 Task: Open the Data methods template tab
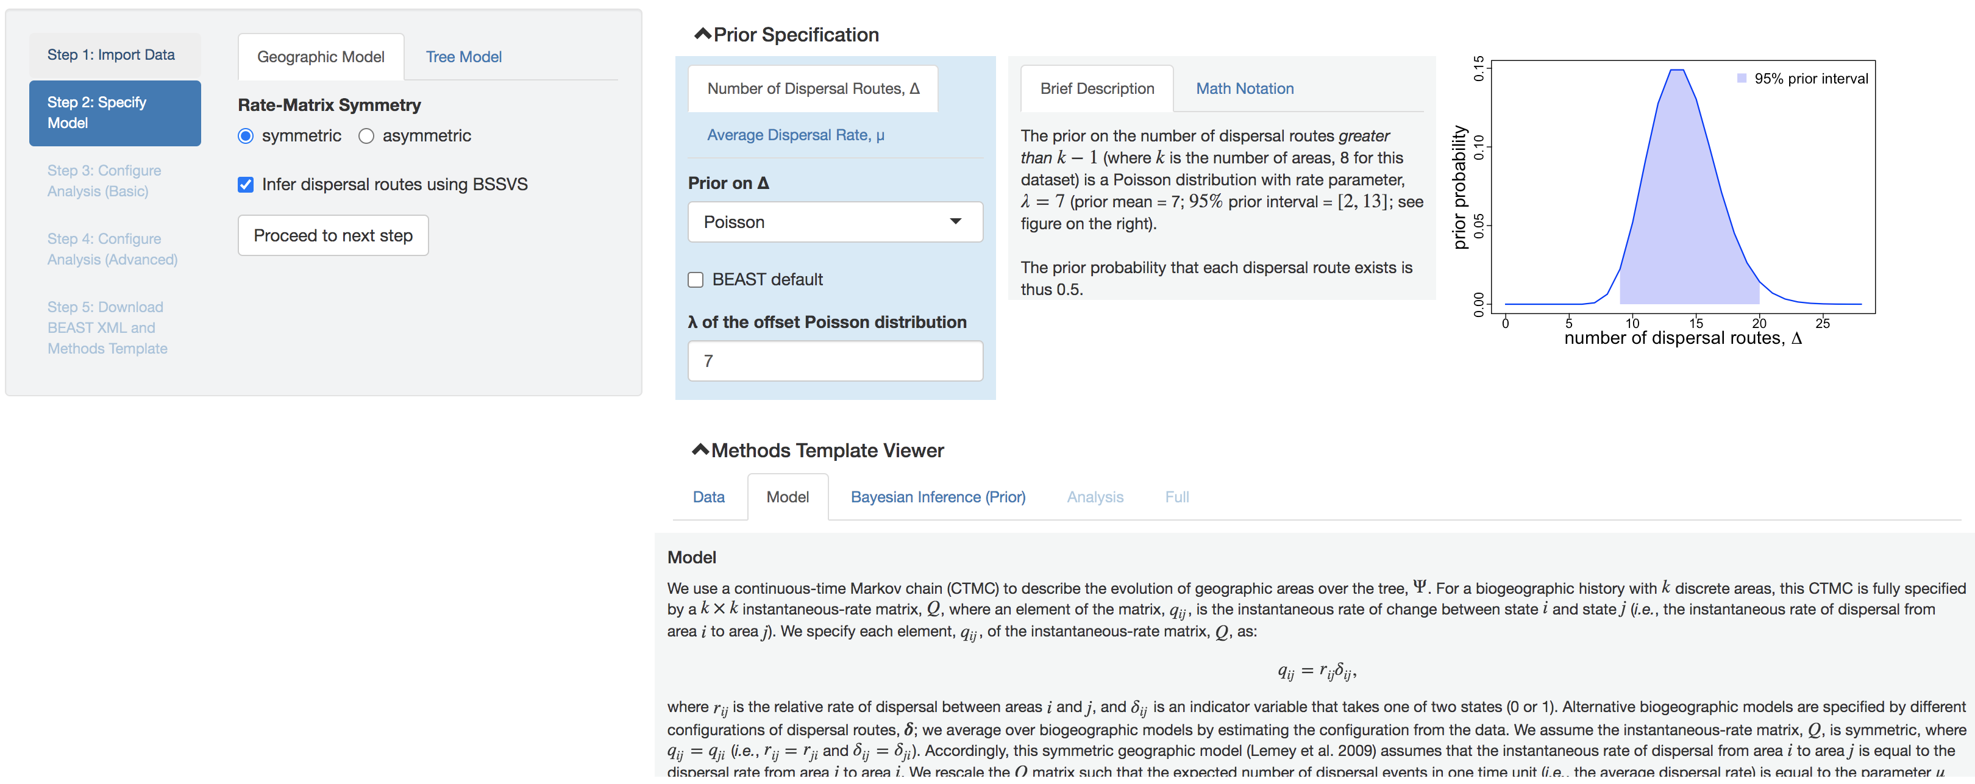tap(708, 497)
